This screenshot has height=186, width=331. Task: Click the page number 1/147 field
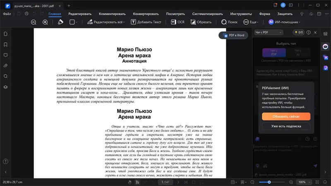coord(165,182)
